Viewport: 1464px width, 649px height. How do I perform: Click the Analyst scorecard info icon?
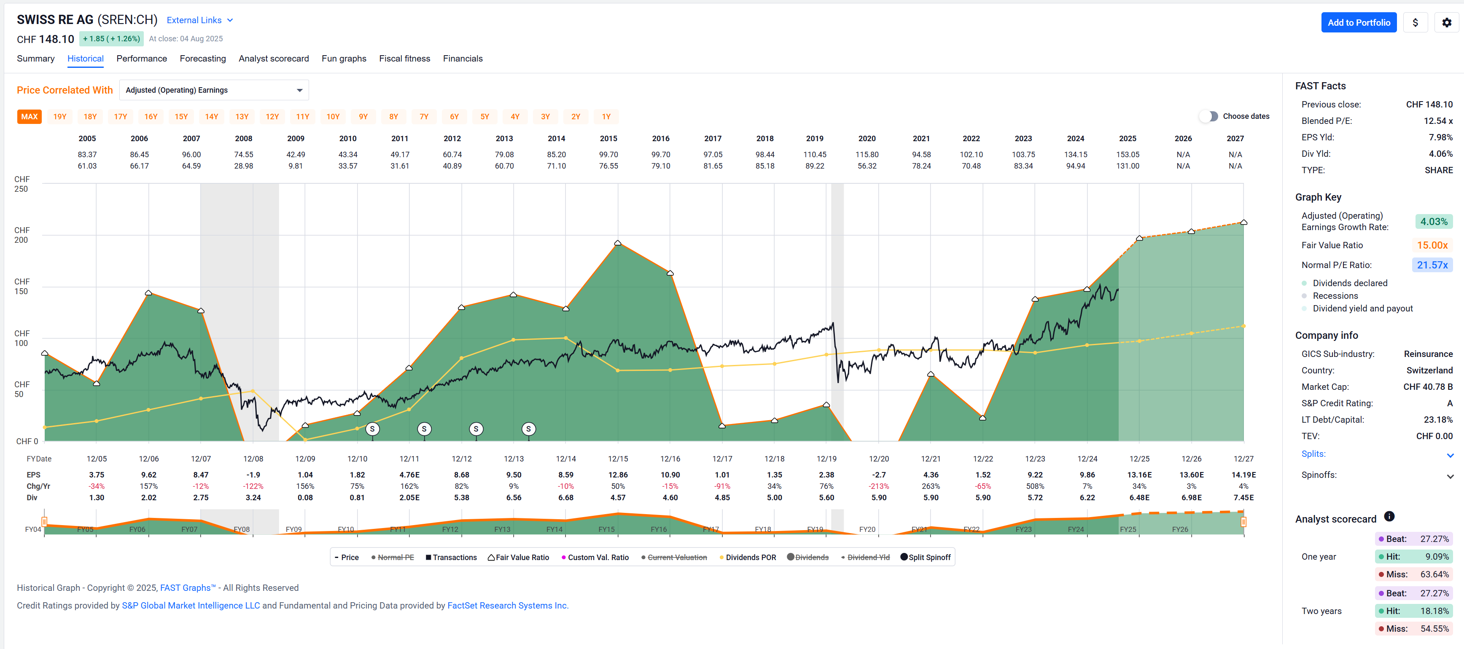1389,516
